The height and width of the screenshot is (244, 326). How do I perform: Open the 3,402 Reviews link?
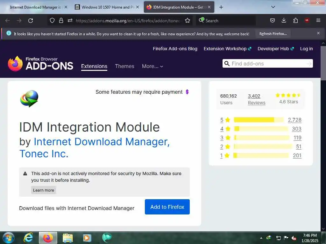257,99
